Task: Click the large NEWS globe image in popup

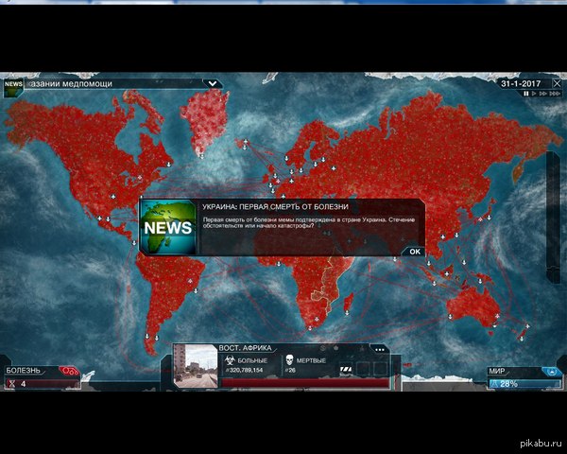Action: pos(168,227)
